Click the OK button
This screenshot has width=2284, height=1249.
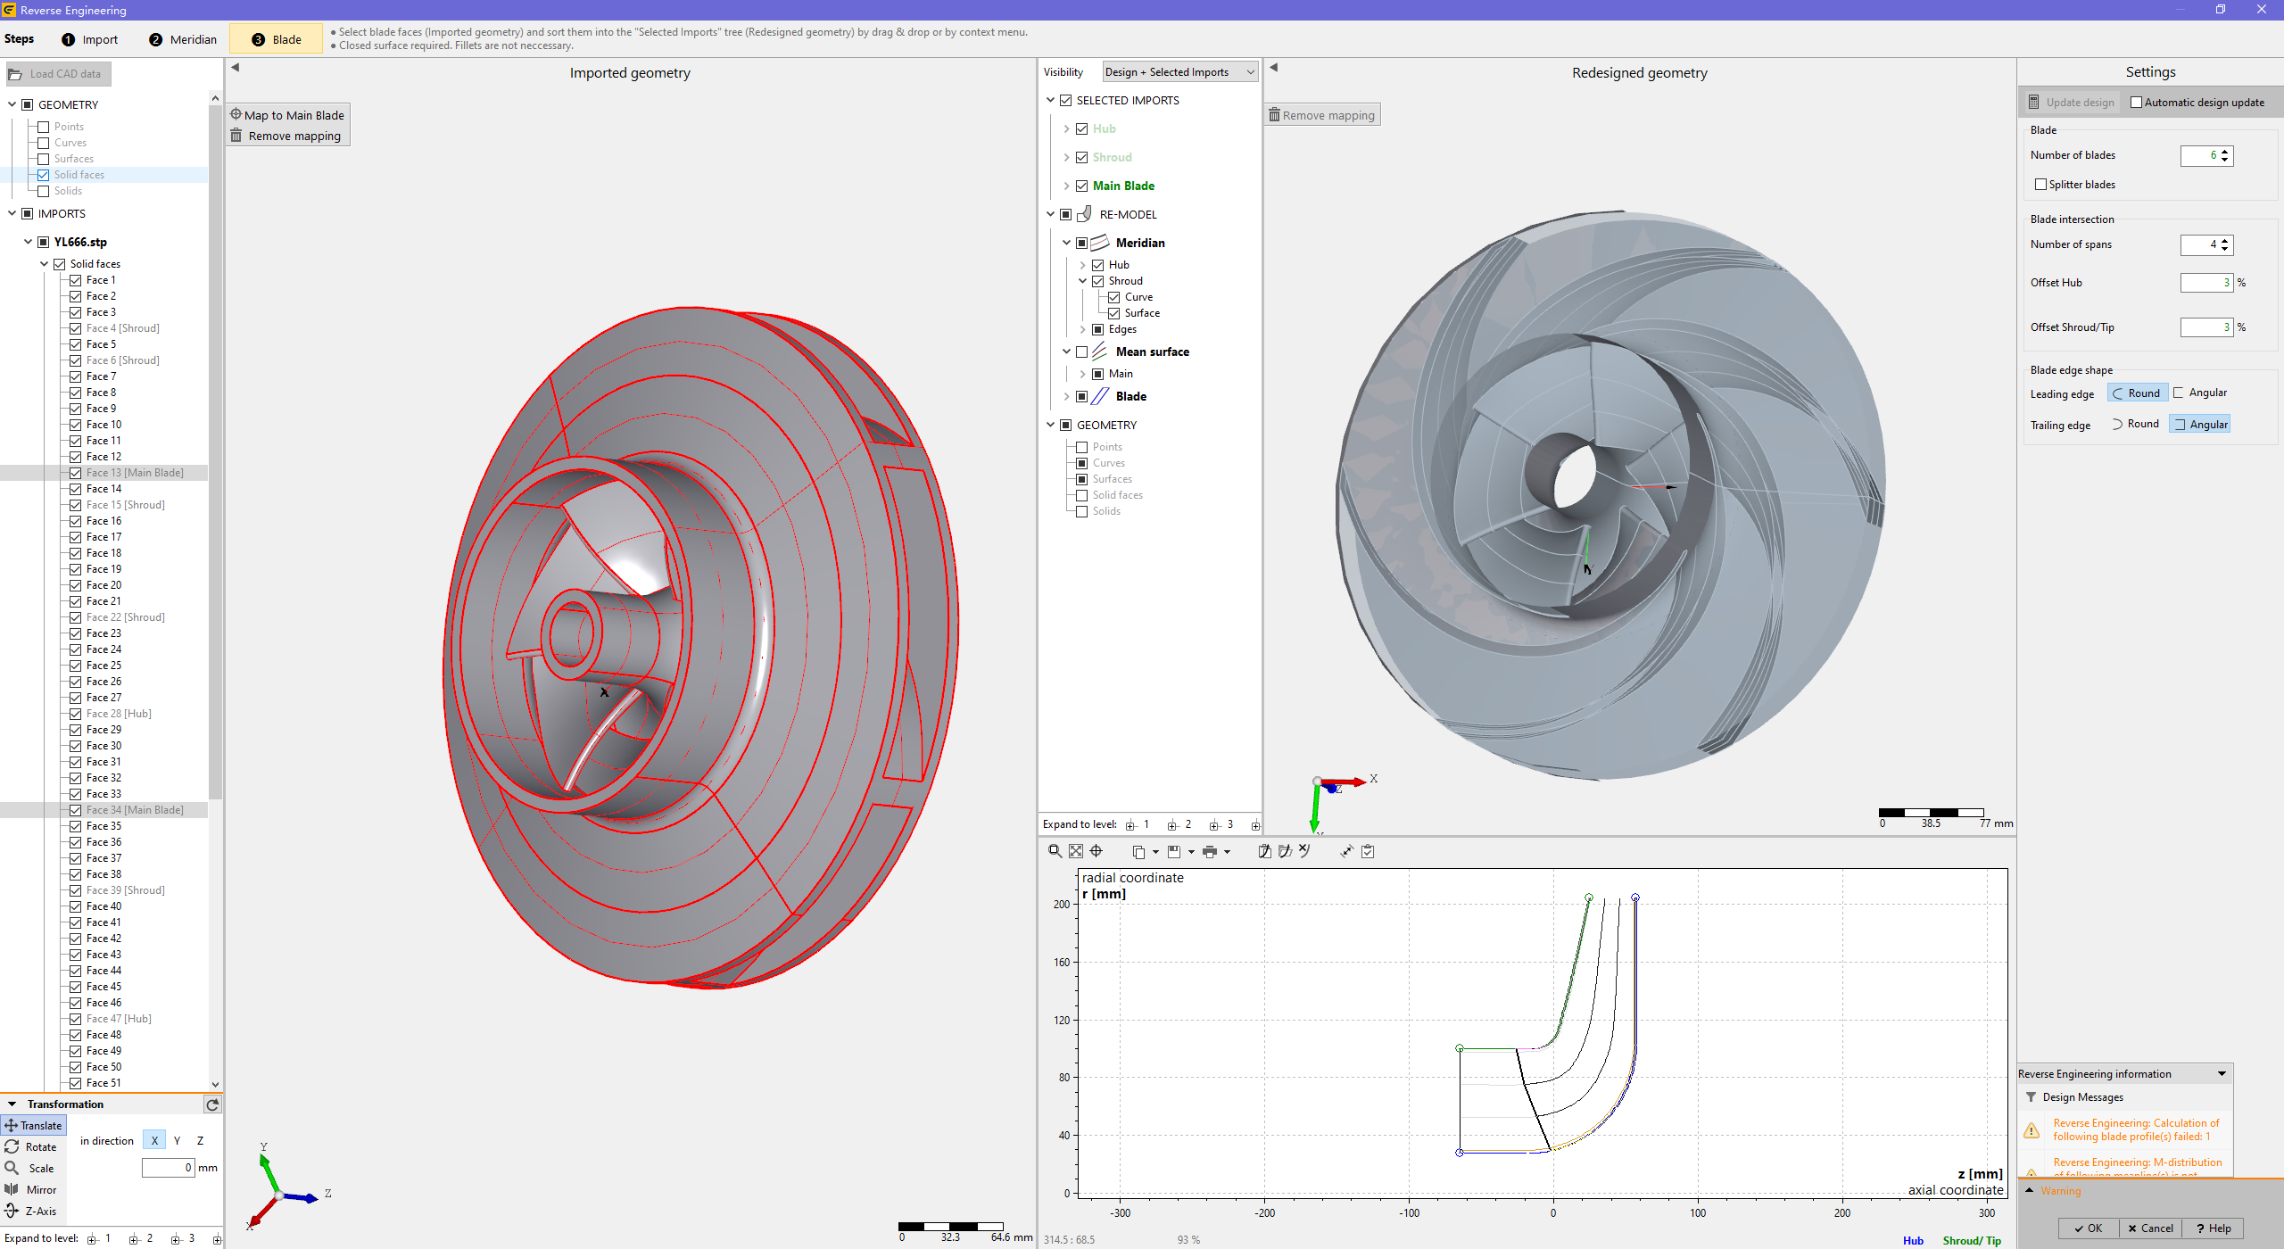pyautogui.click(x=2088, y=1228)
